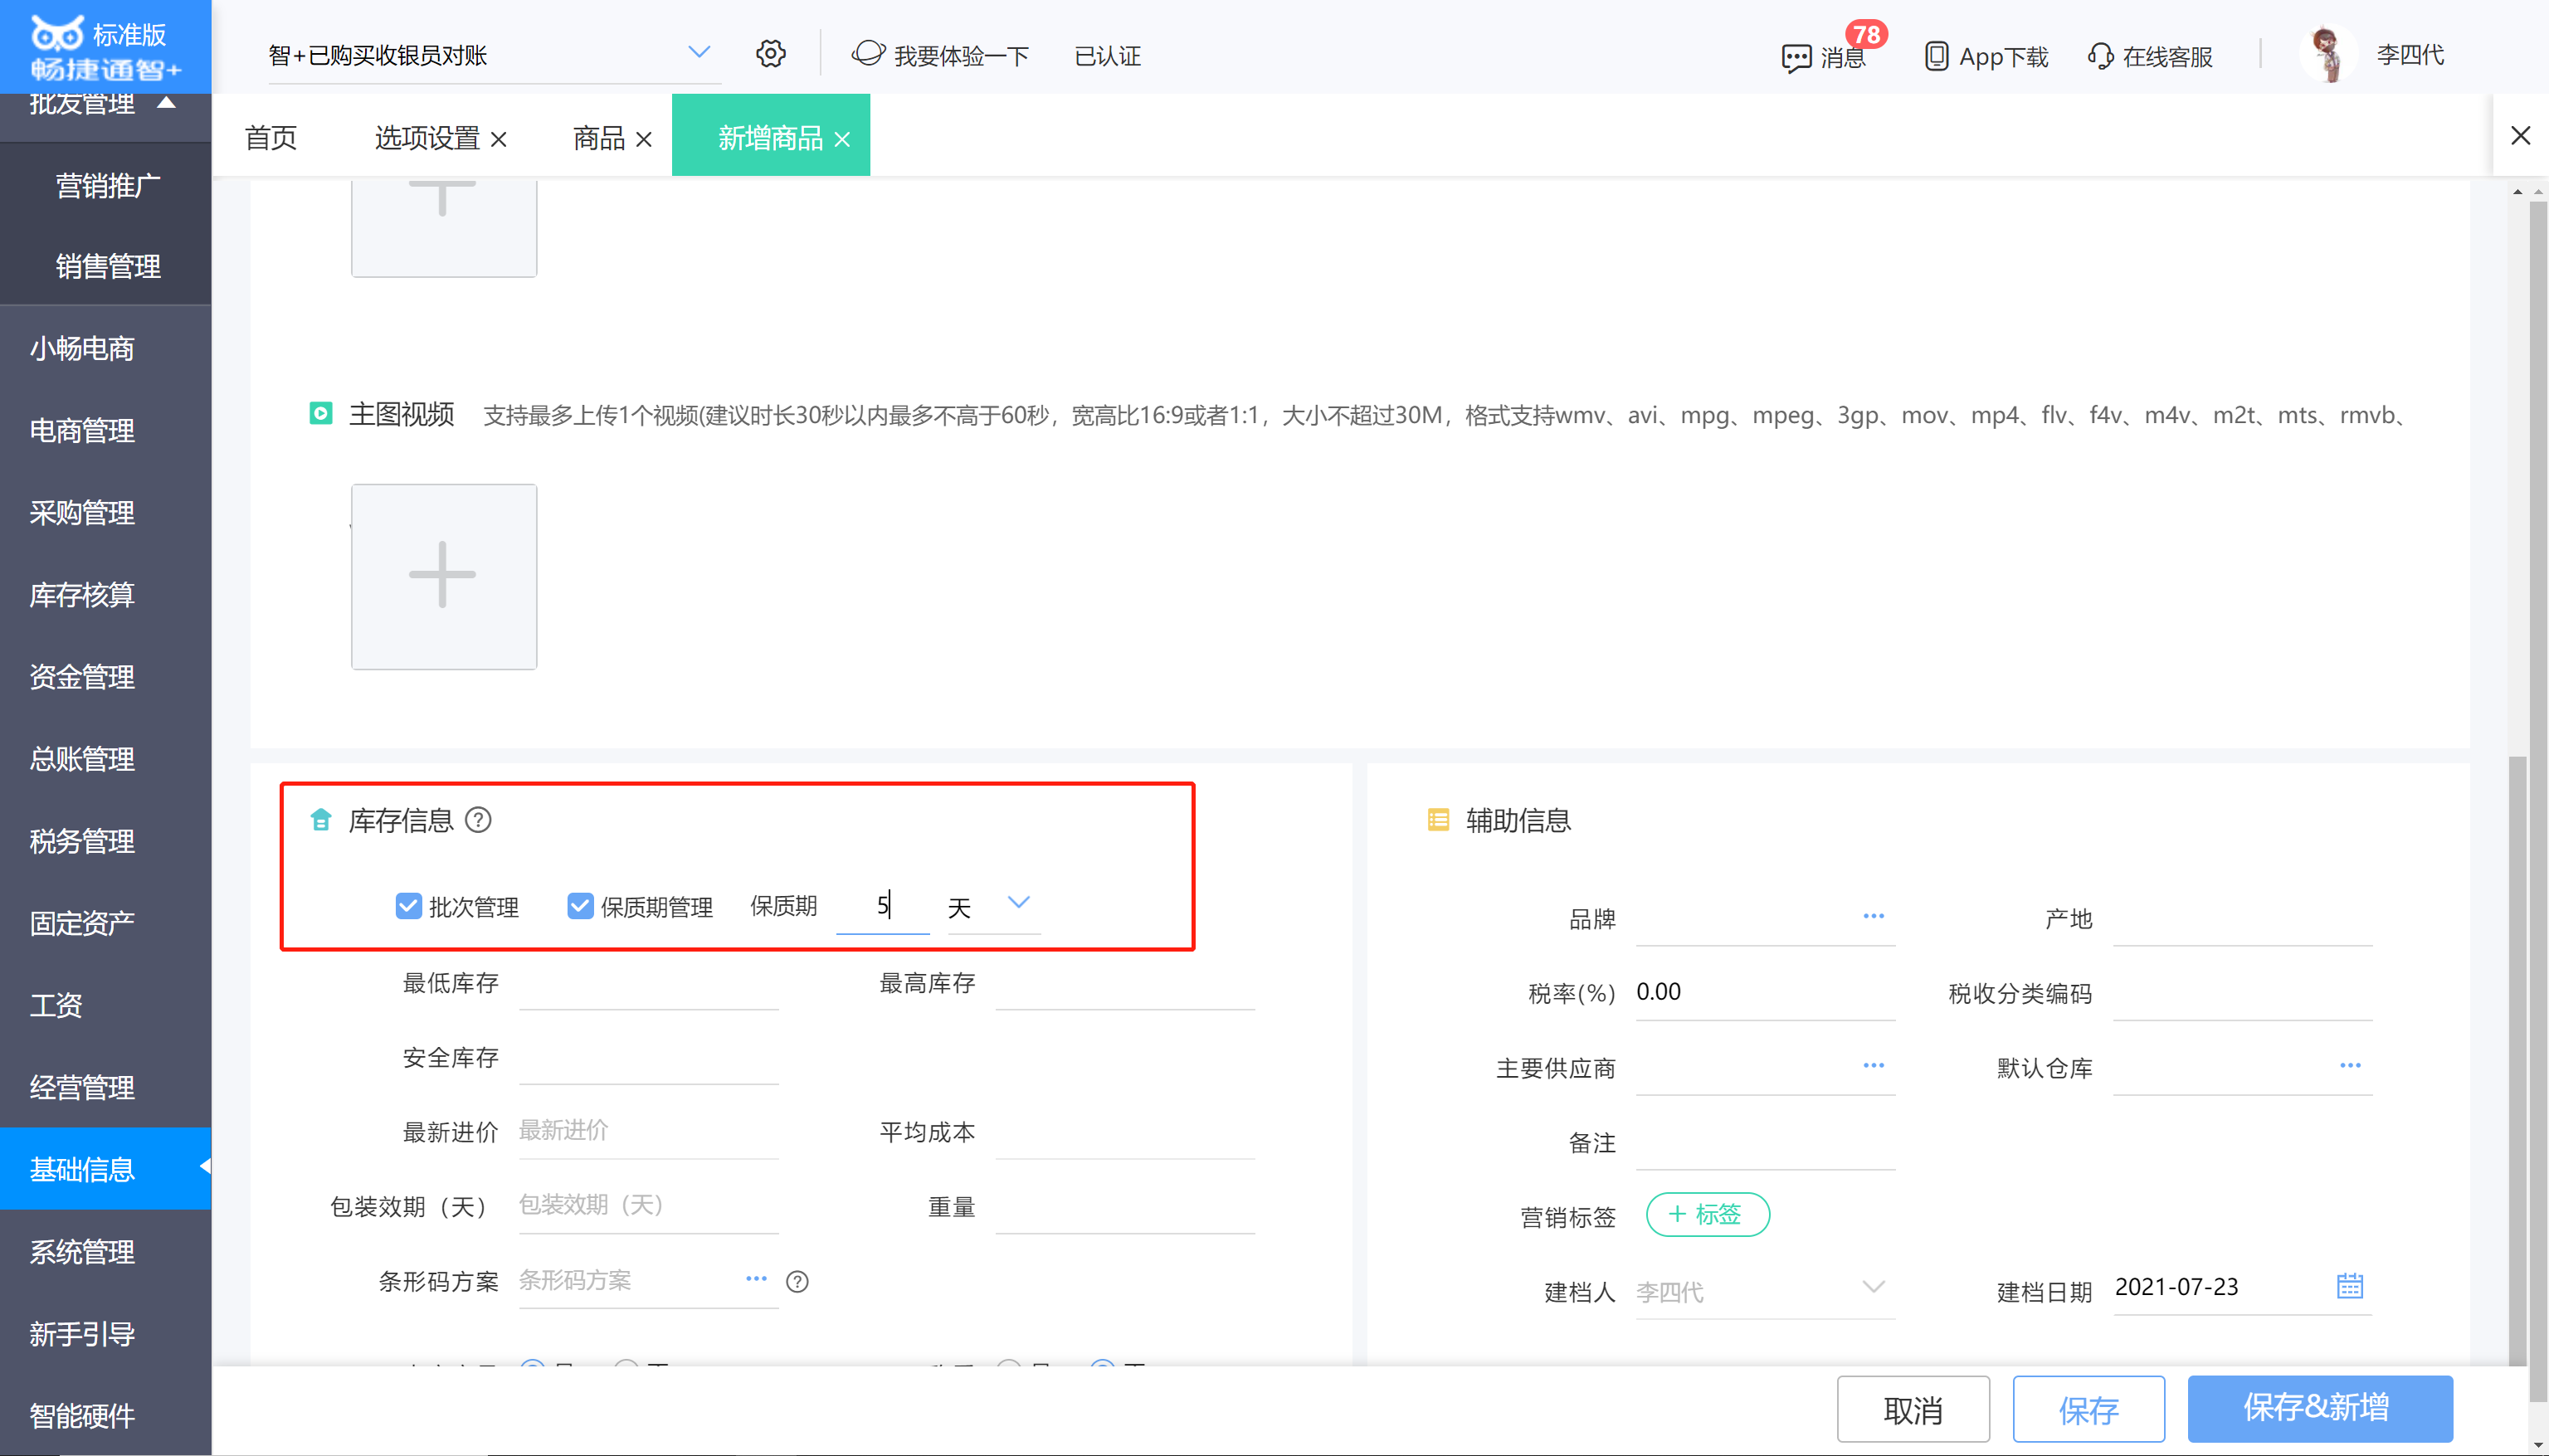Open the settings gear icon

point(770,54)
